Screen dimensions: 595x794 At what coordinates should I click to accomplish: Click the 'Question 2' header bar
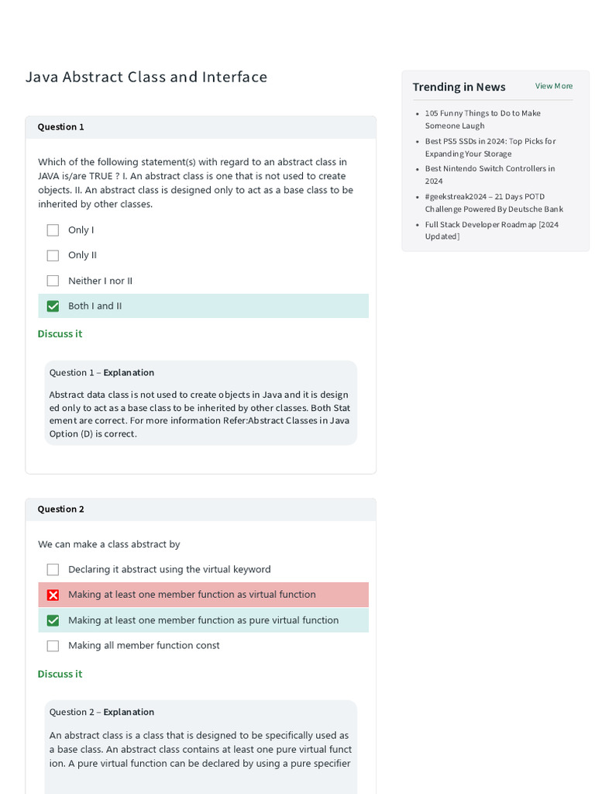click(201, 509)
